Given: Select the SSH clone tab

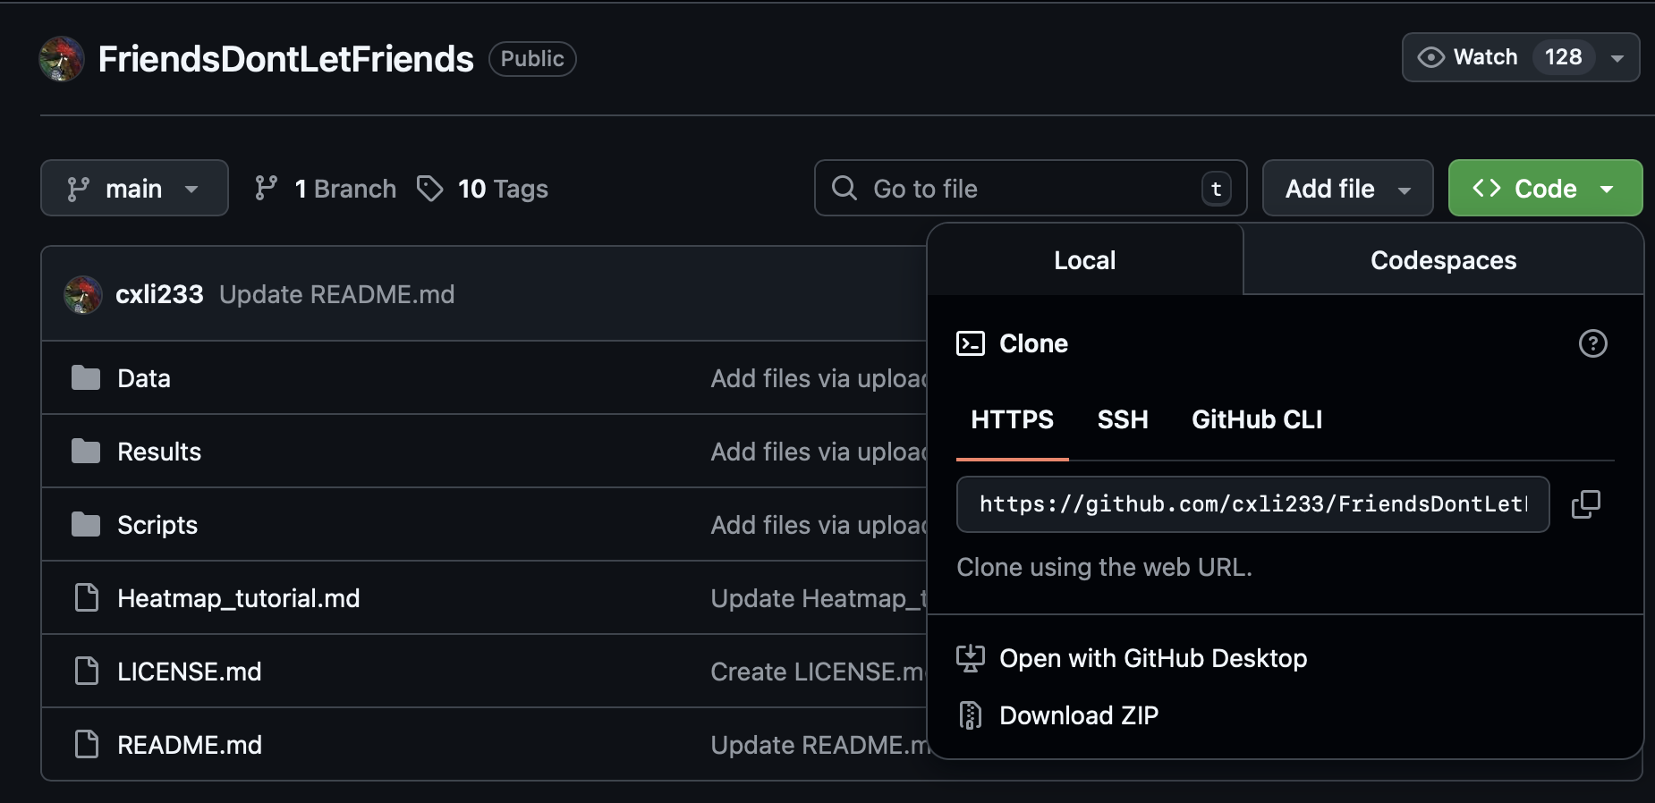Looking at the screenshot, I should [1122, 419].
